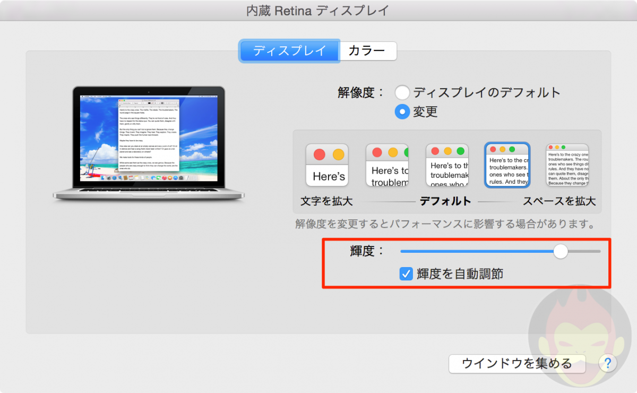Click the currently highlighted resolution preview
Screen dimensions: 637x393
point(507,165)
